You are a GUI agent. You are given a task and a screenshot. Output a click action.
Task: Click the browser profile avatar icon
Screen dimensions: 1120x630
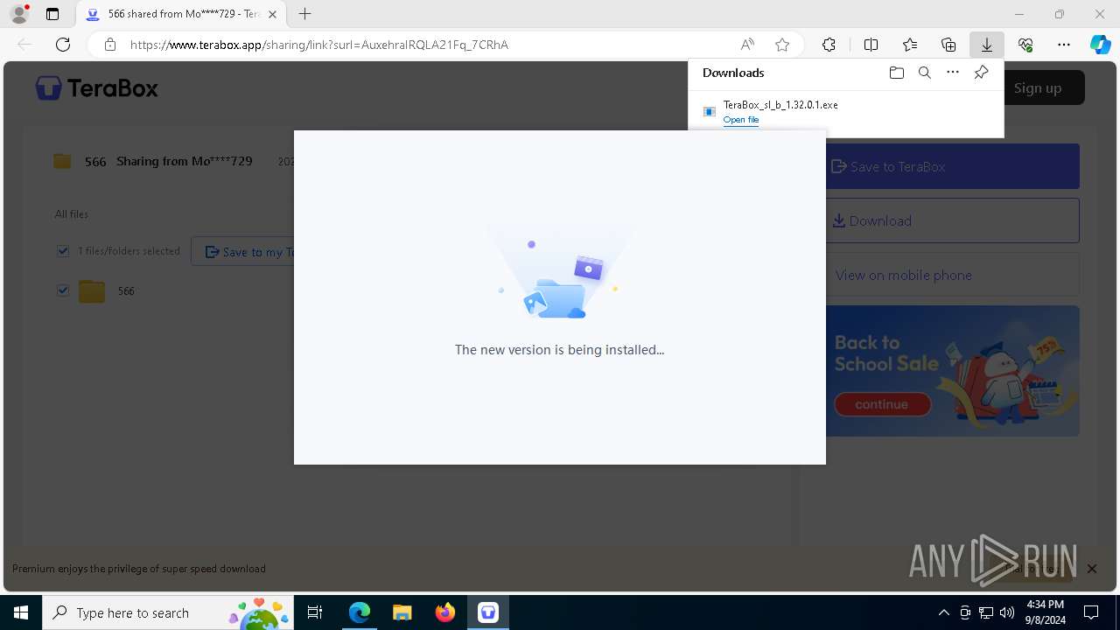18,14
